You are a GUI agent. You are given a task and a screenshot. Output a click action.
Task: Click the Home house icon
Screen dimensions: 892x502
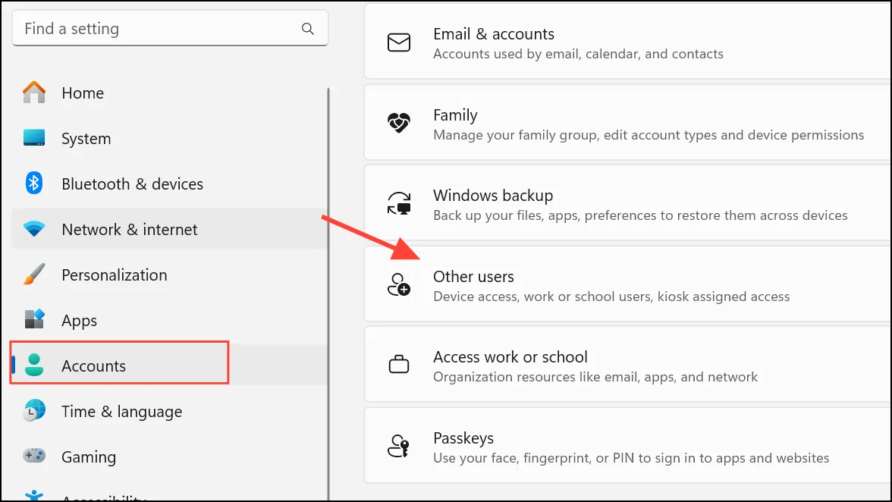[x=34, y=92]
